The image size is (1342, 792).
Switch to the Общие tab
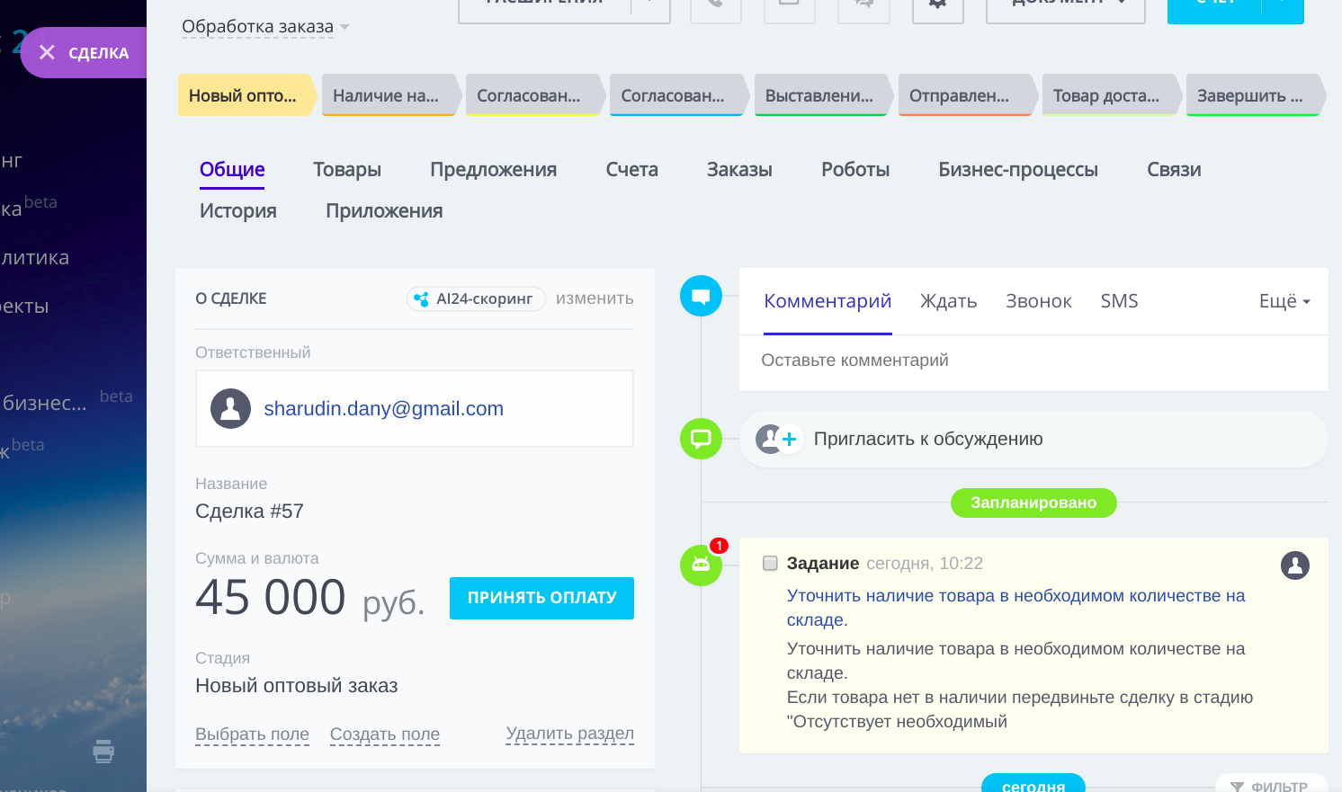[232, 170]
